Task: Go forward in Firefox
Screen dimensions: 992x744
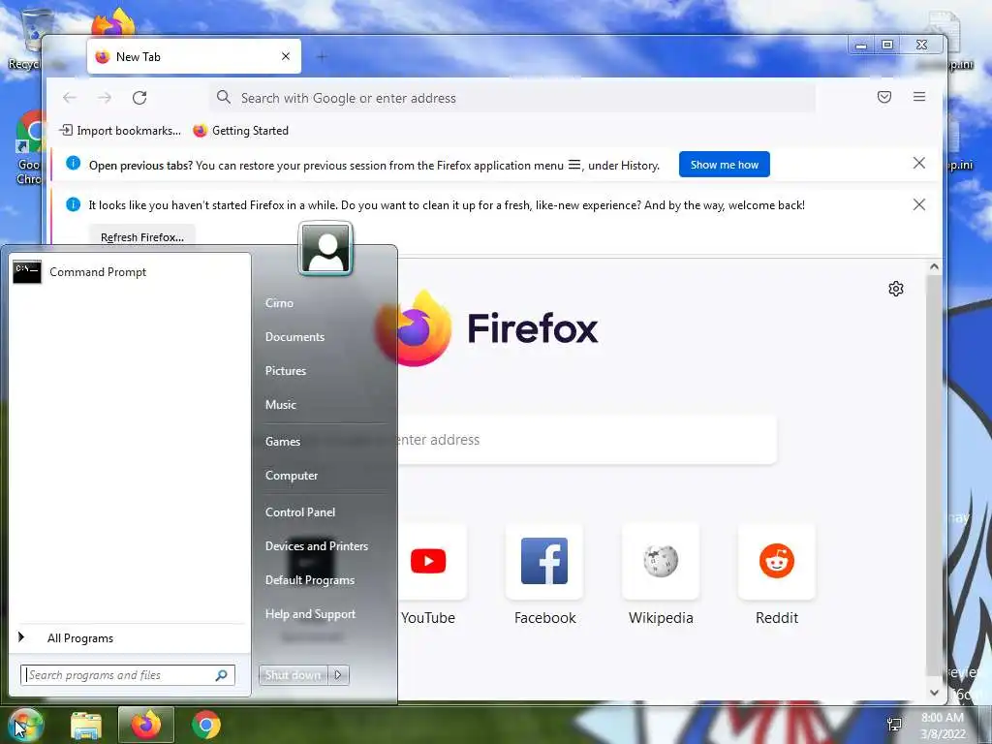Action: coord(105,98)
